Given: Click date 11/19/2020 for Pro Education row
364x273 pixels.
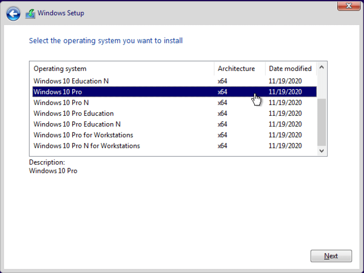Looking at the screenshot, I should 285,114.
